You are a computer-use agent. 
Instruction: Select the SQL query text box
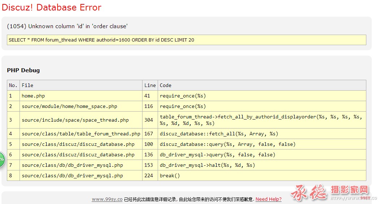(x=186, y=40)
